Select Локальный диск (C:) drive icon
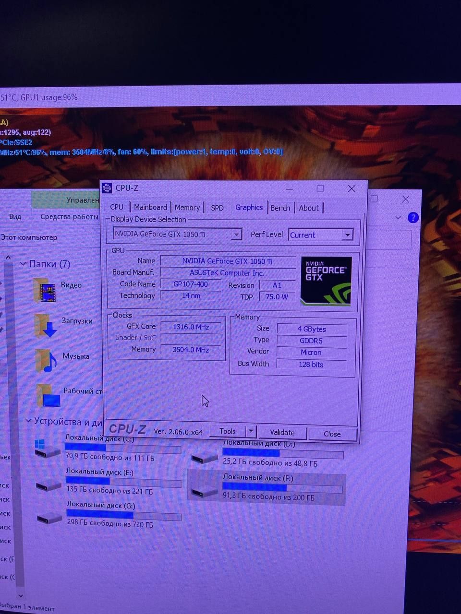Viewport: 461px width, 614px height. coord(47,449)
